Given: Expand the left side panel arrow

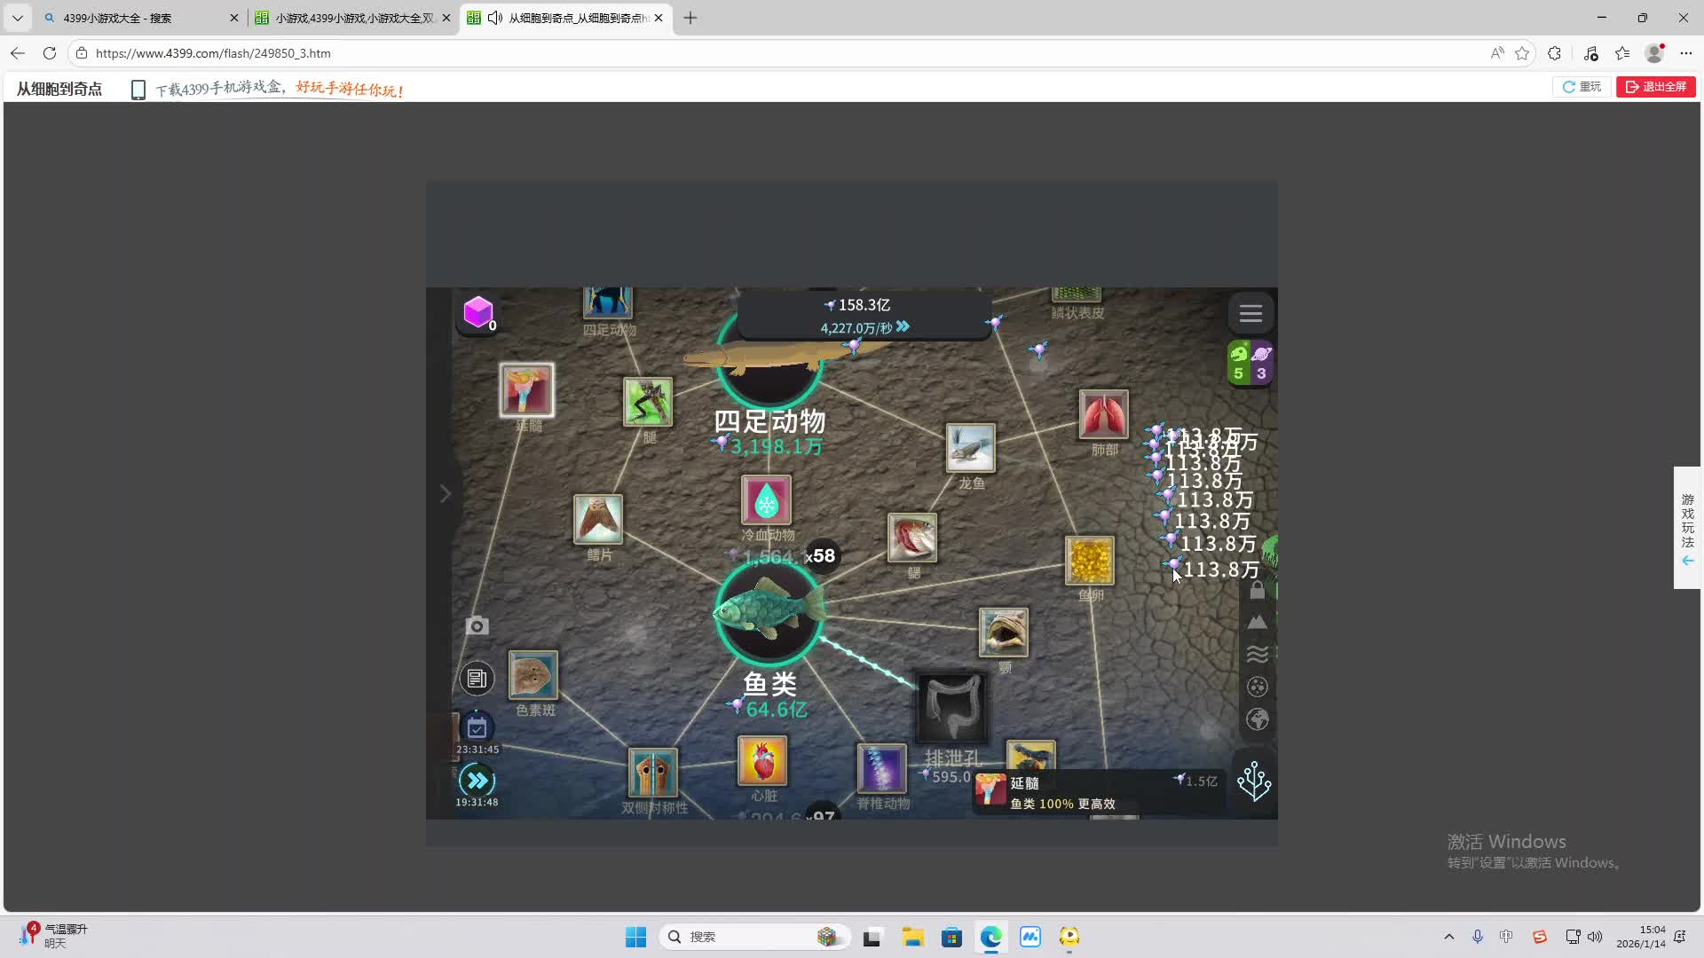Looking at the screenshot, I should (446, 493).
